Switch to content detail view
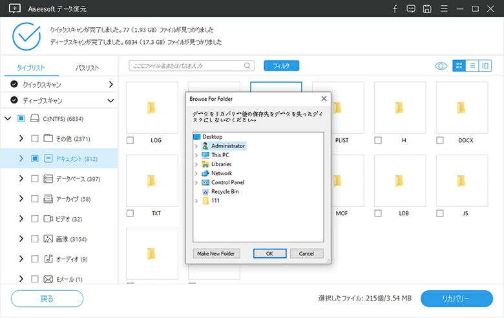The height and width of the screenshot is (318, 504). [x=485, y=66]
